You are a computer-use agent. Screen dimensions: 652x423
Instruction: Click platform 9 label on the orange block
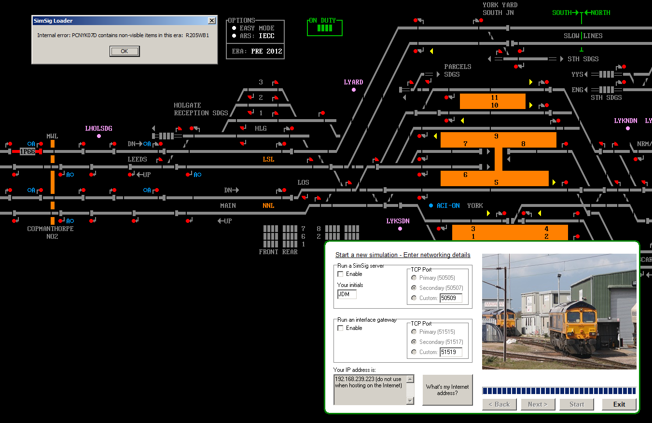click(496, 136)
